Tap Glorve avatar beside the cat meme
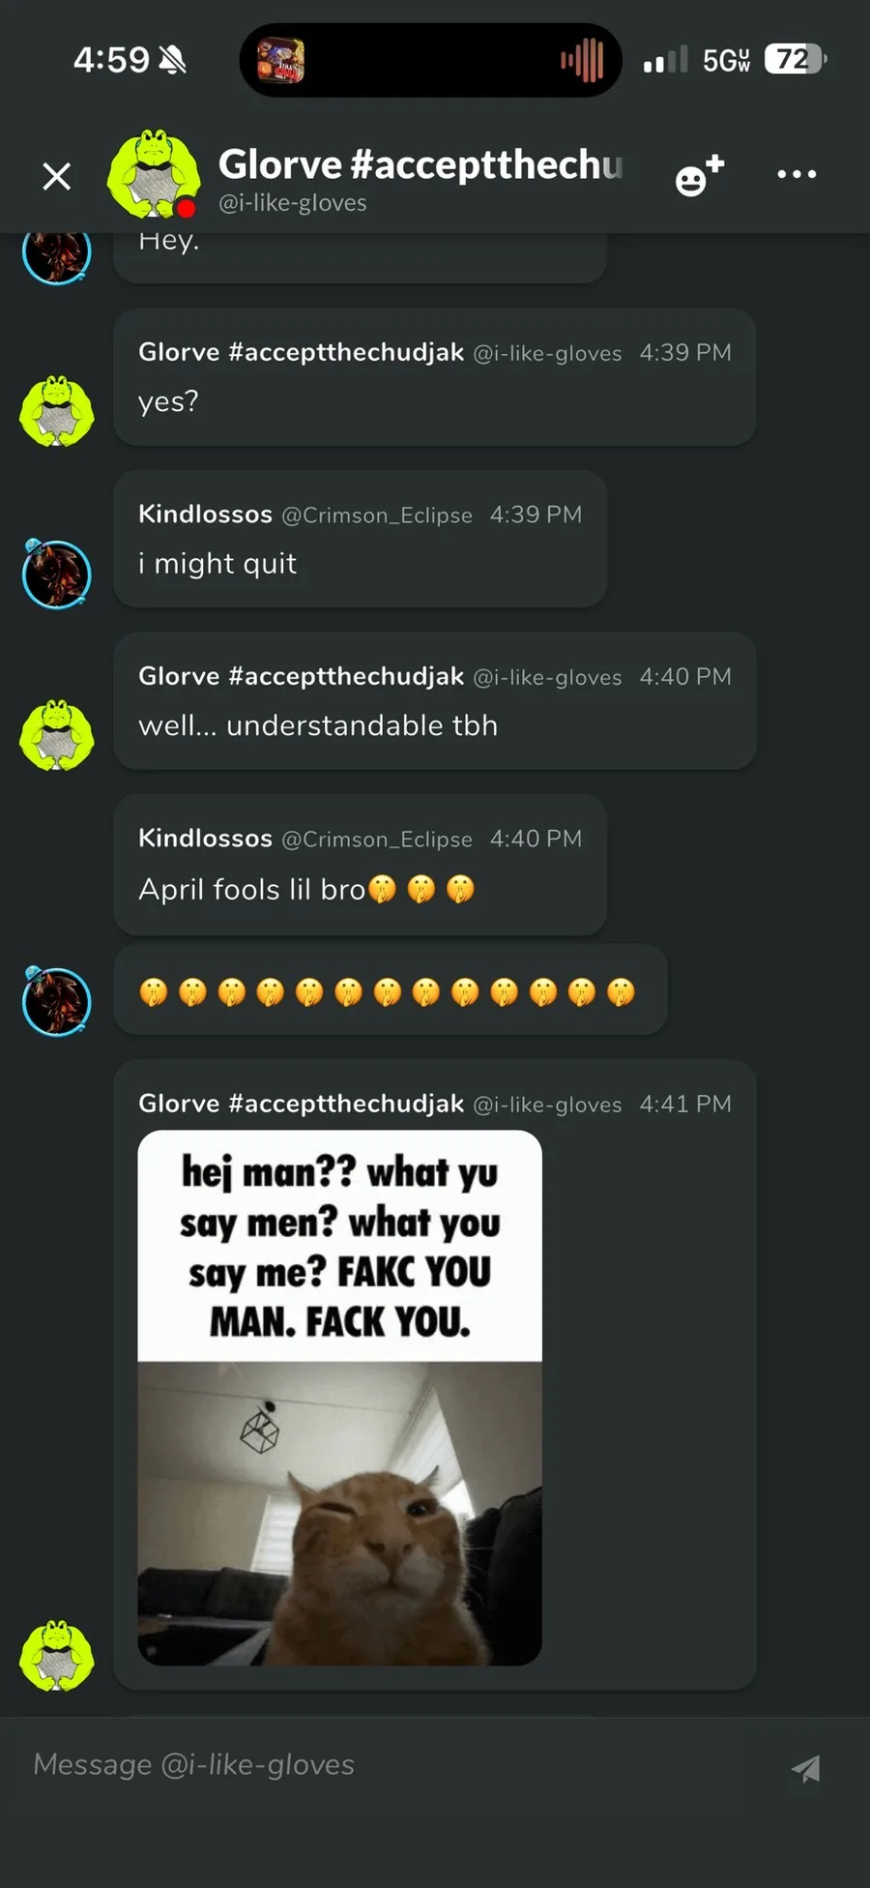The height and width of the screenshot is (1888, 870). (57, 1655)
